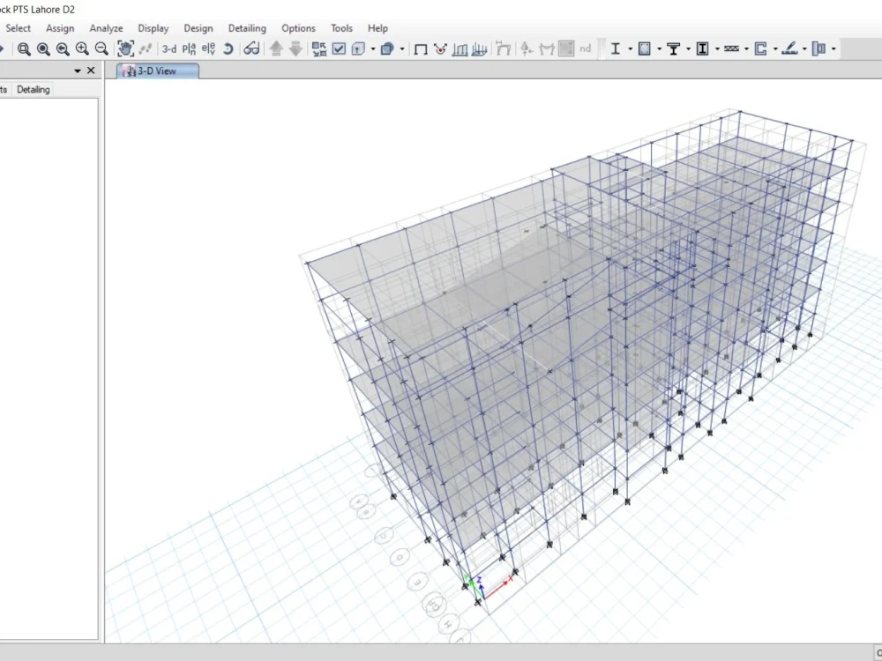This screenshot has width=882, height=661.
Task: Set the view to 3-d using the 3-d icon
Action: click(x=168, y=48)
